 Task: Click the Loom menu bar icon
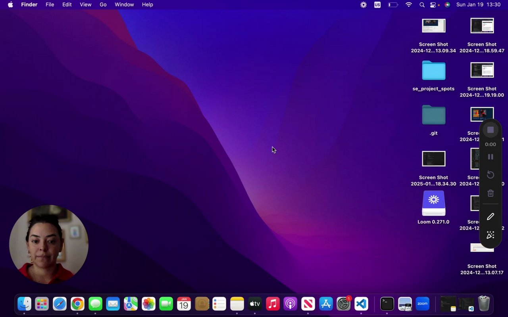point(363,5)
